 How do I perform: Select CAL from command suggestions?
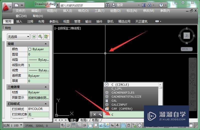coord(131,101)
